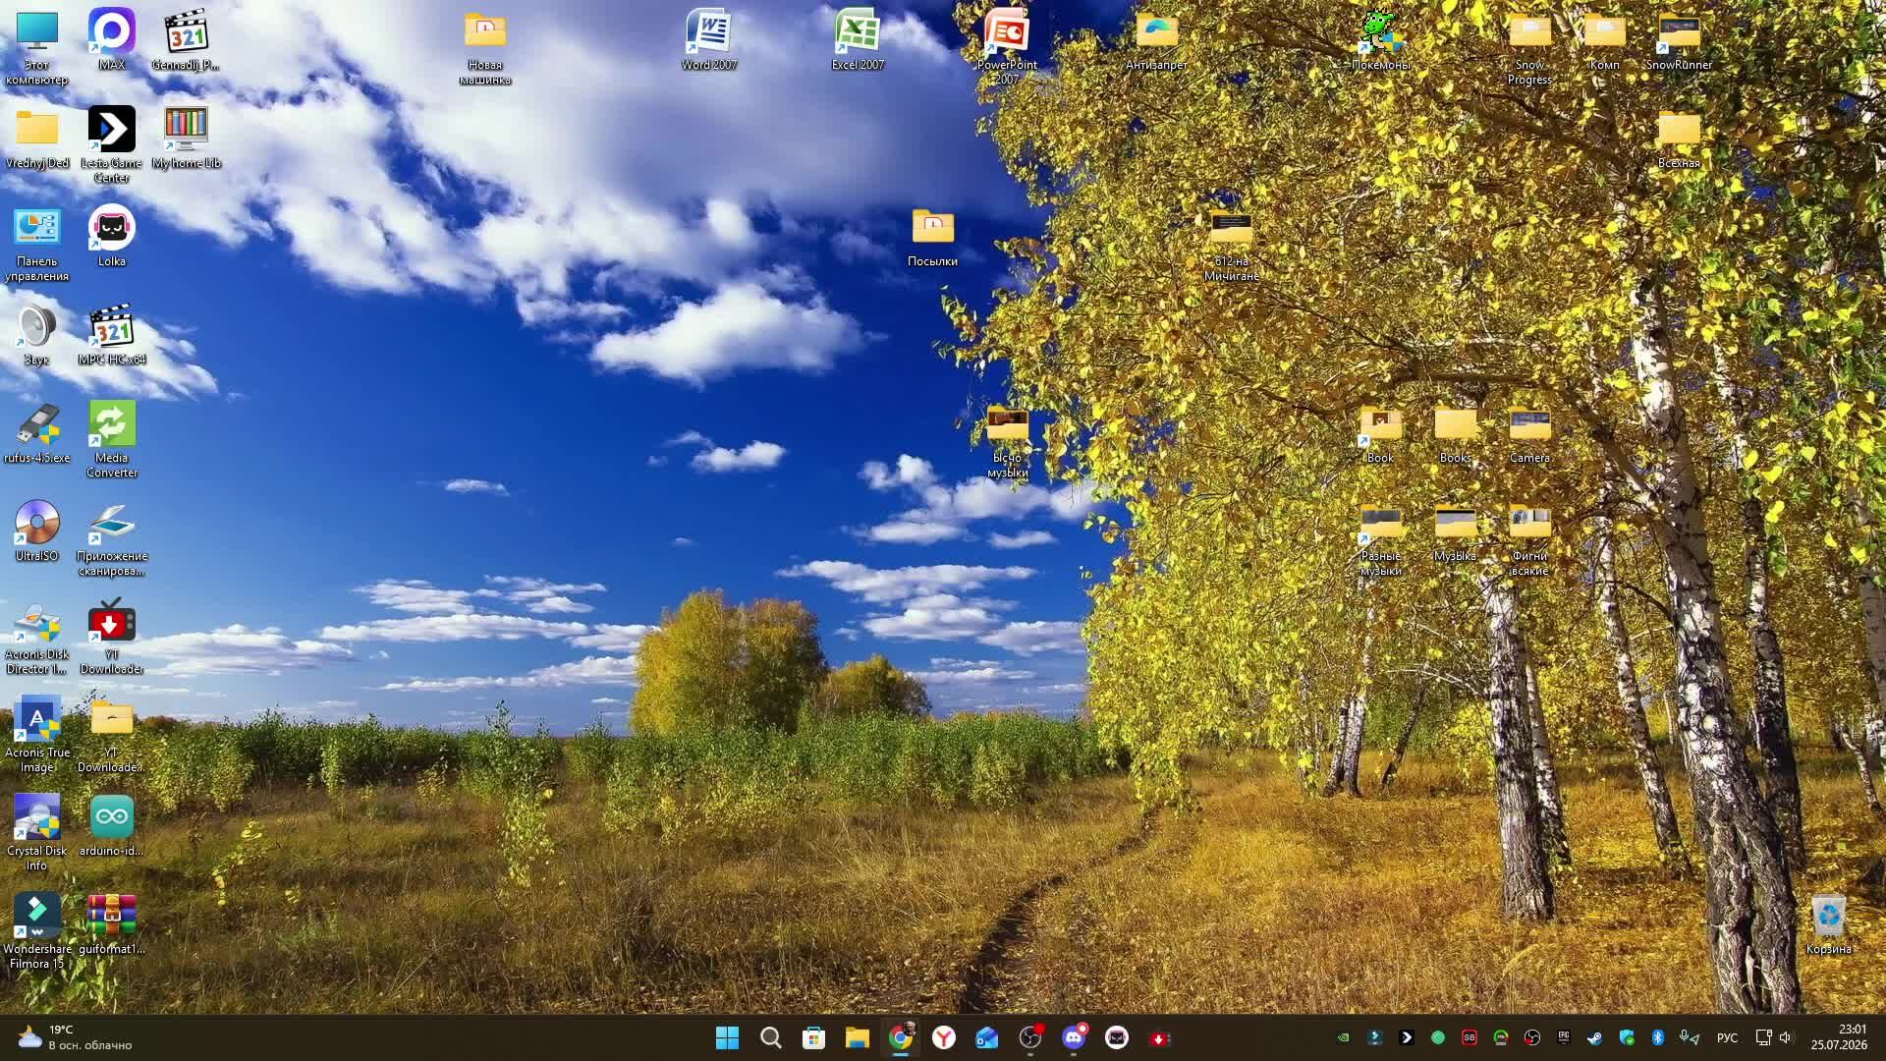Select the rufus-4.5.exe icon
The image size is (1886, 1061).
point(37,433)
